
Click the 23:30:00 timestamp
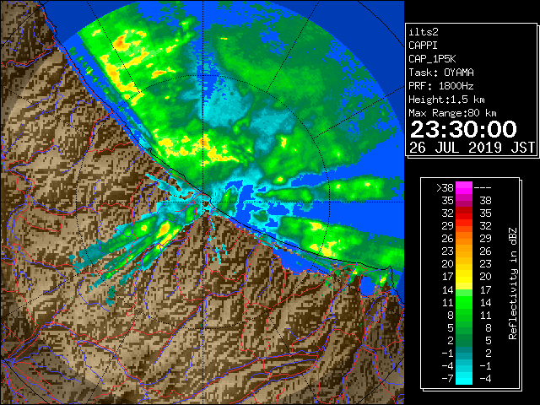click(x=463, y=129)
